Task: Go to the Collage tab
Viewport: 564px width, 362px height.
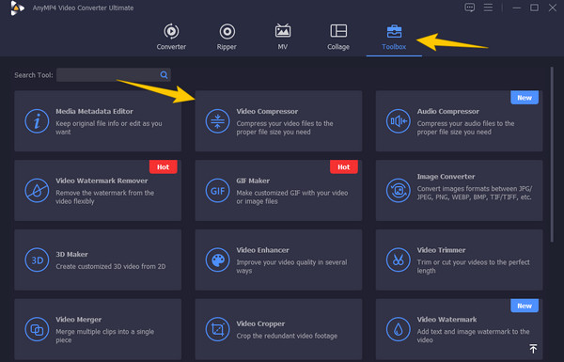Action: click(338, 37)
